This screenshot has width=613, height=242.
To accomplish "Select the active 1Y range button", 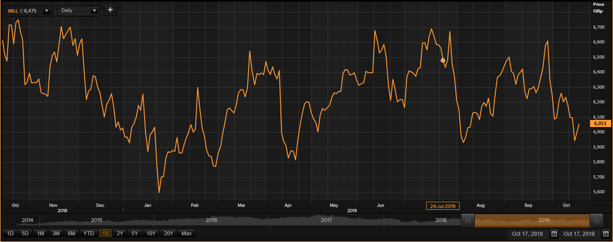I will pyautogui.click(x=105, y=233).
